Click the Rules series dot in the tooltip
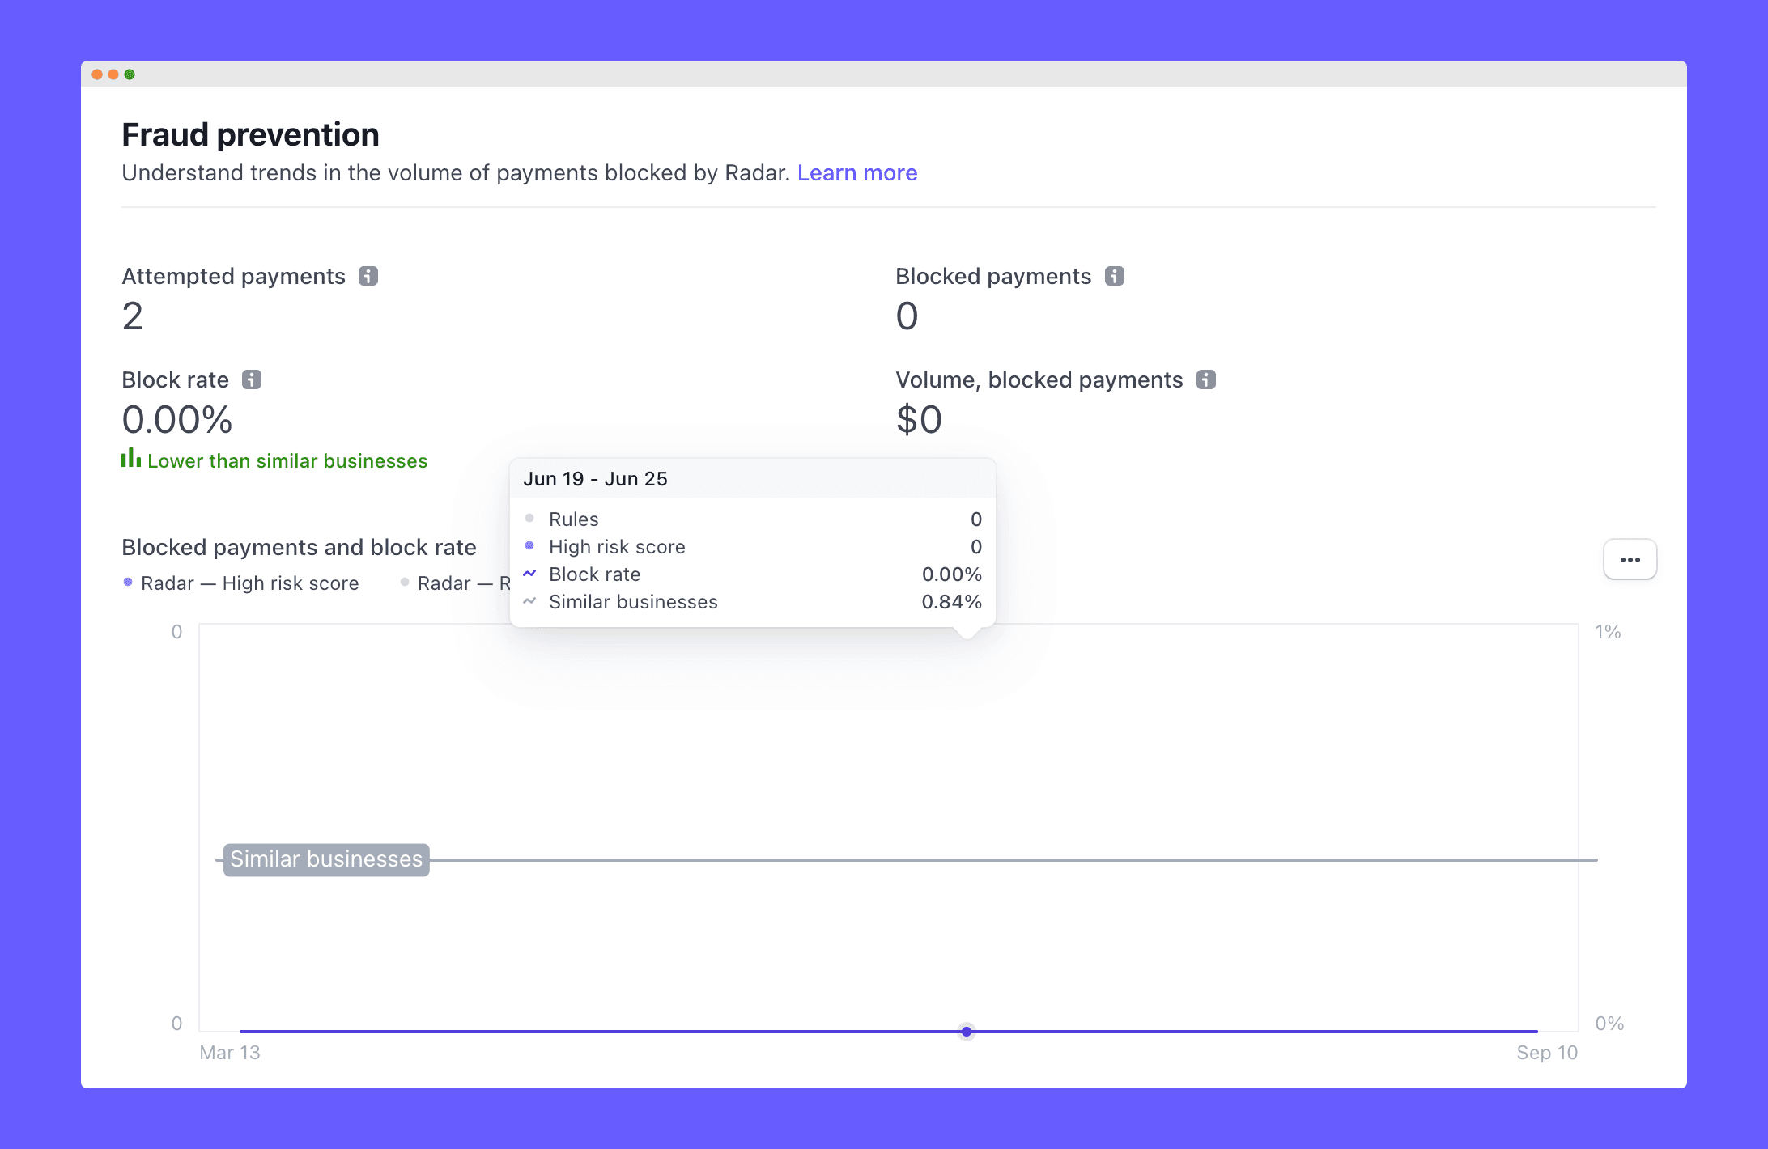This screenshot has height=1149, width=1768. pyautogui.click(x=529, y=518)
